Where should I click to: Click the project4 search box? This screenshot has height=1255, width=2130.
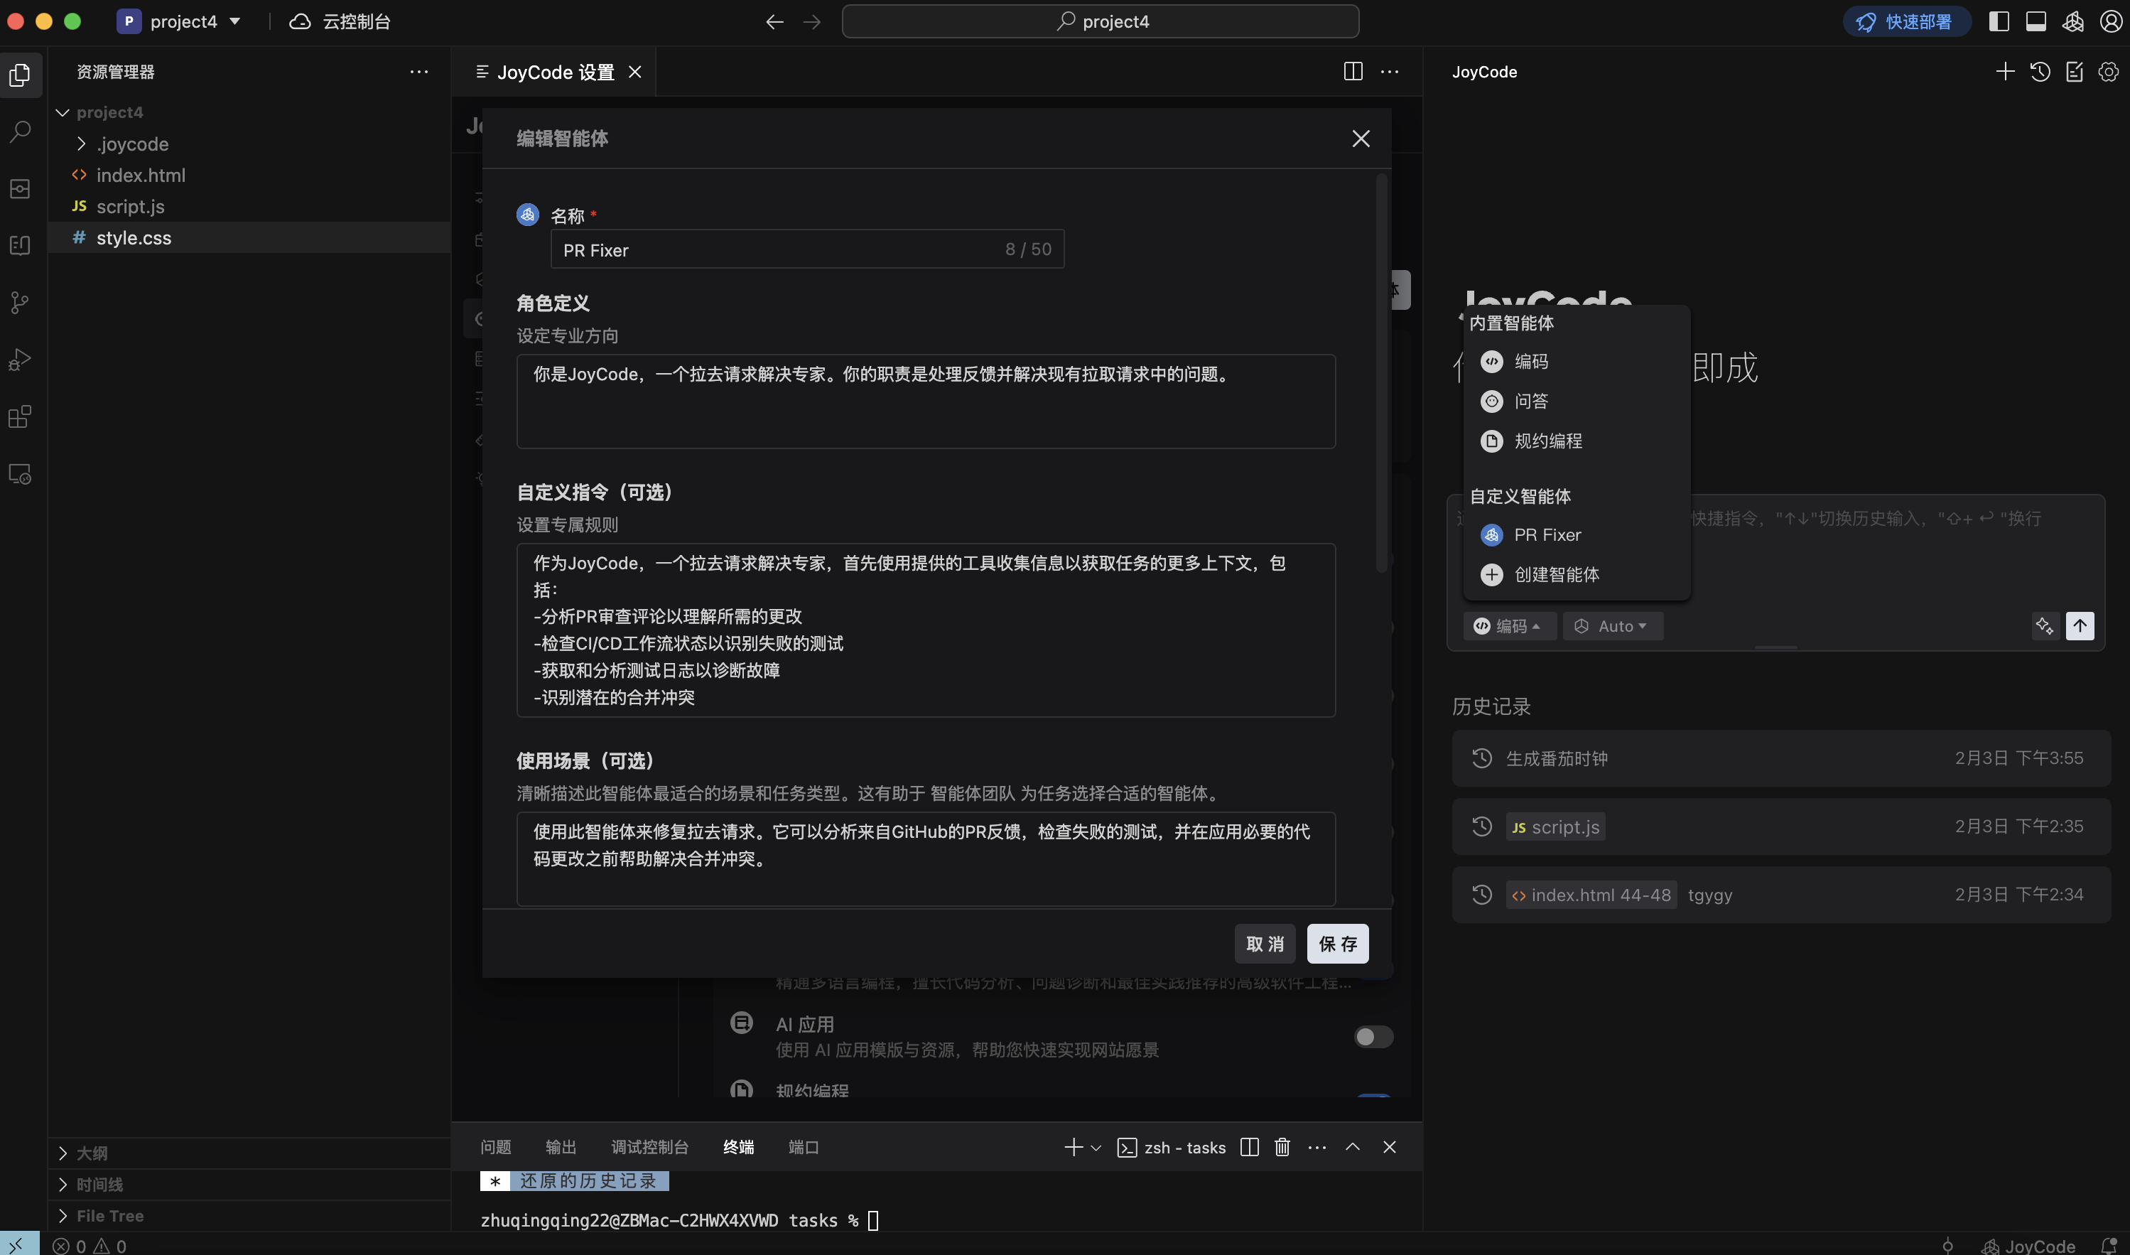click(1101, 21)
